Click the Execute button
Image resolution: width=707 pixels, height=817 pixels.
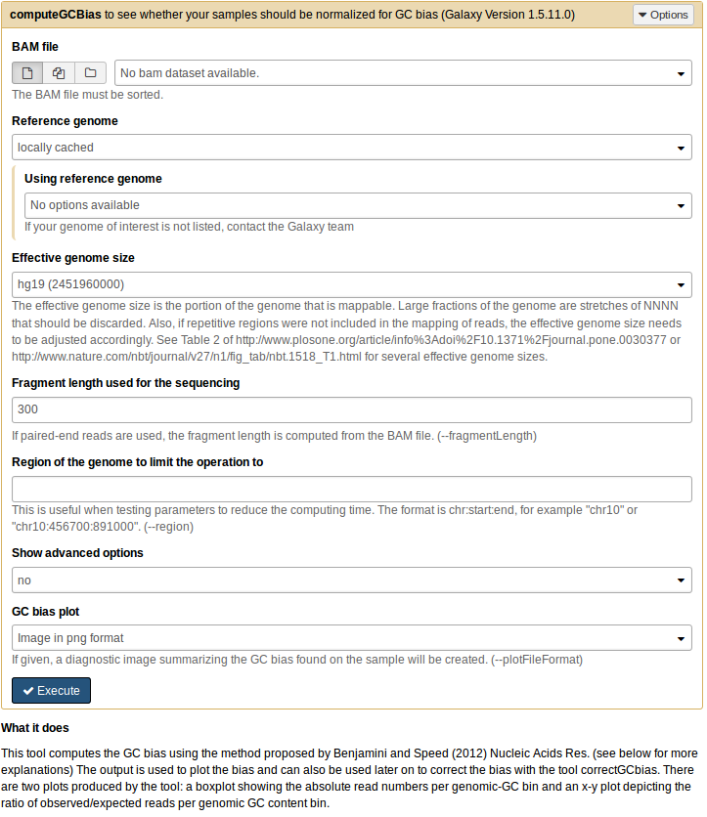coord(51,691)
